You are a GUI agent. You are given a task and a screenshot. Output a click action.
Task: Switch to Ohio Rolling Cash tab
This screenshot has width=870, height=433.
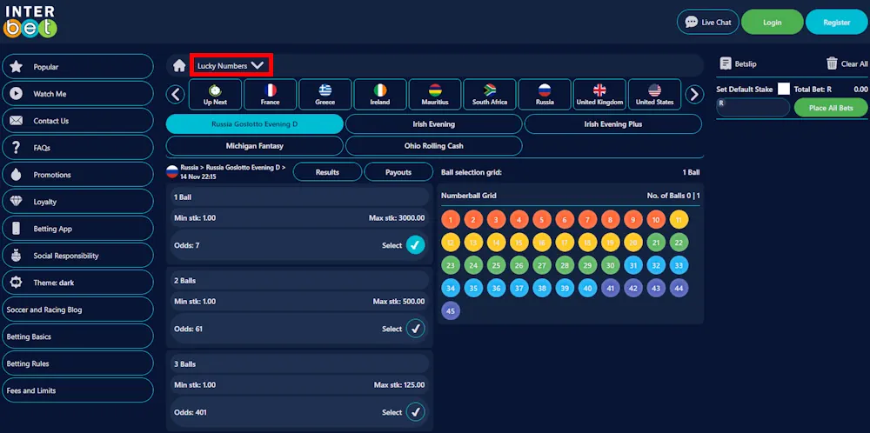434,146
